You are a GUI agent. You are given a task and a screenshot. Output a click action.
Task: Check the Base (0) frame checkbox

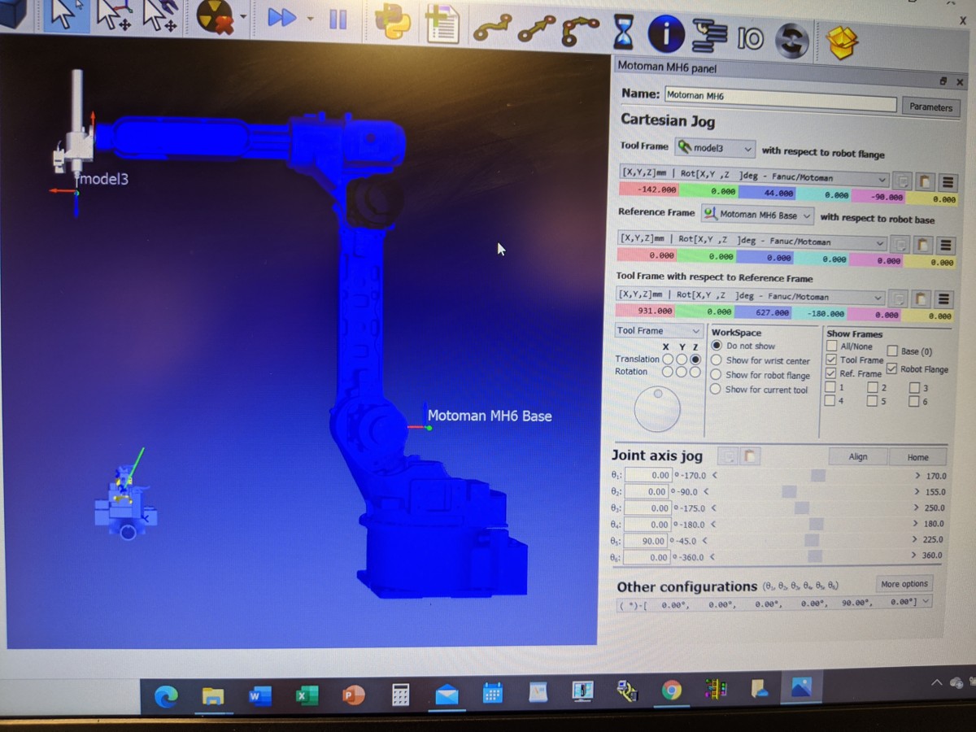click(x=892, y=351)
